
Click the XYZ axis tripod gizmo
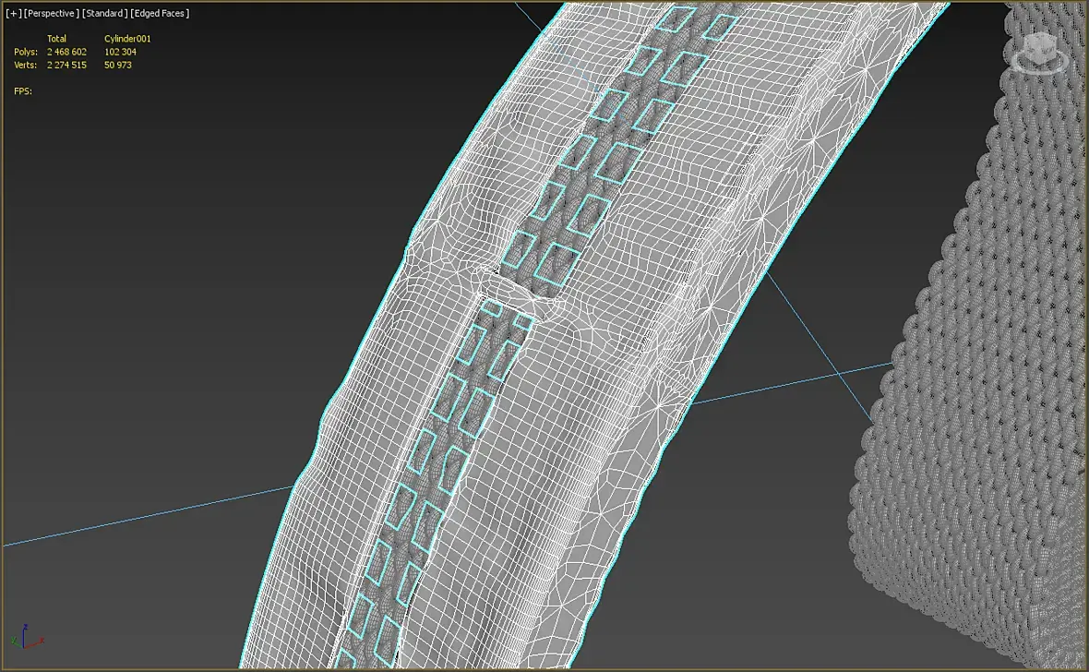click(27, 636)
